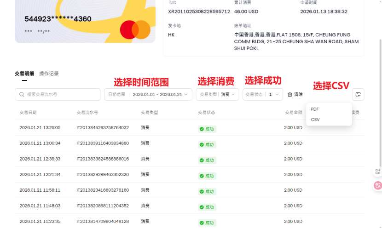Screen dimensions: 382x229
Task: Open the floating grid widget icon
Action: pos(377,172)
